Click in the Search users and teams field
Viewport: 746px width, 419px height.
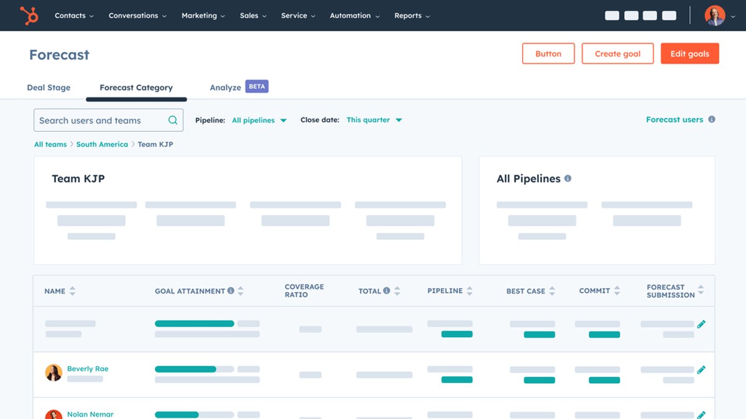[108, 120]
